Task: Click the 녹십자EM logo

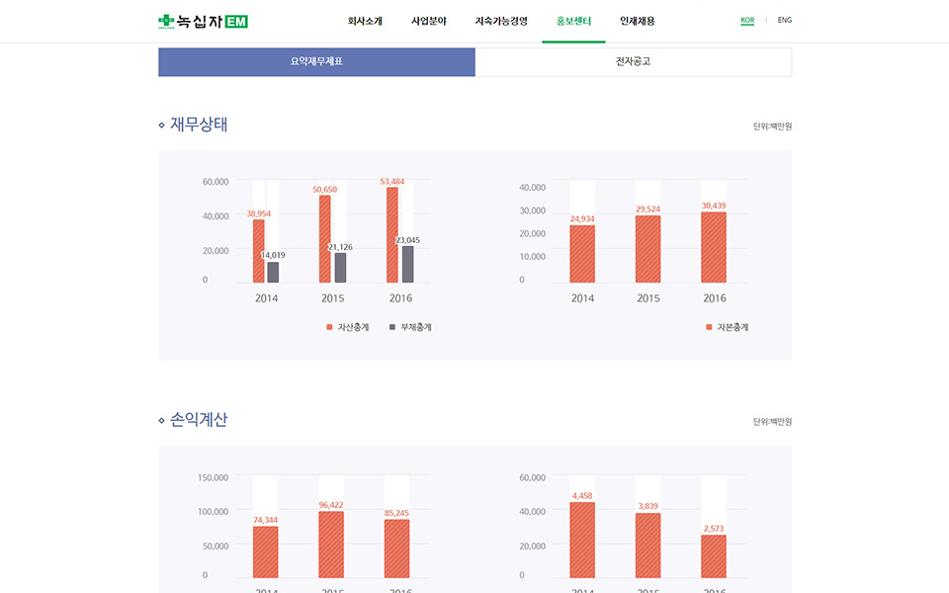Action: click(203, 21)
